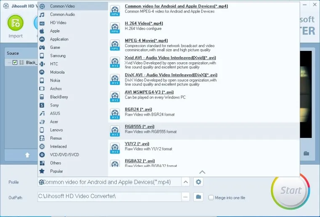Click the ASUS logo icon
Screen dimensions: 320x217
(x=42, y=114)
